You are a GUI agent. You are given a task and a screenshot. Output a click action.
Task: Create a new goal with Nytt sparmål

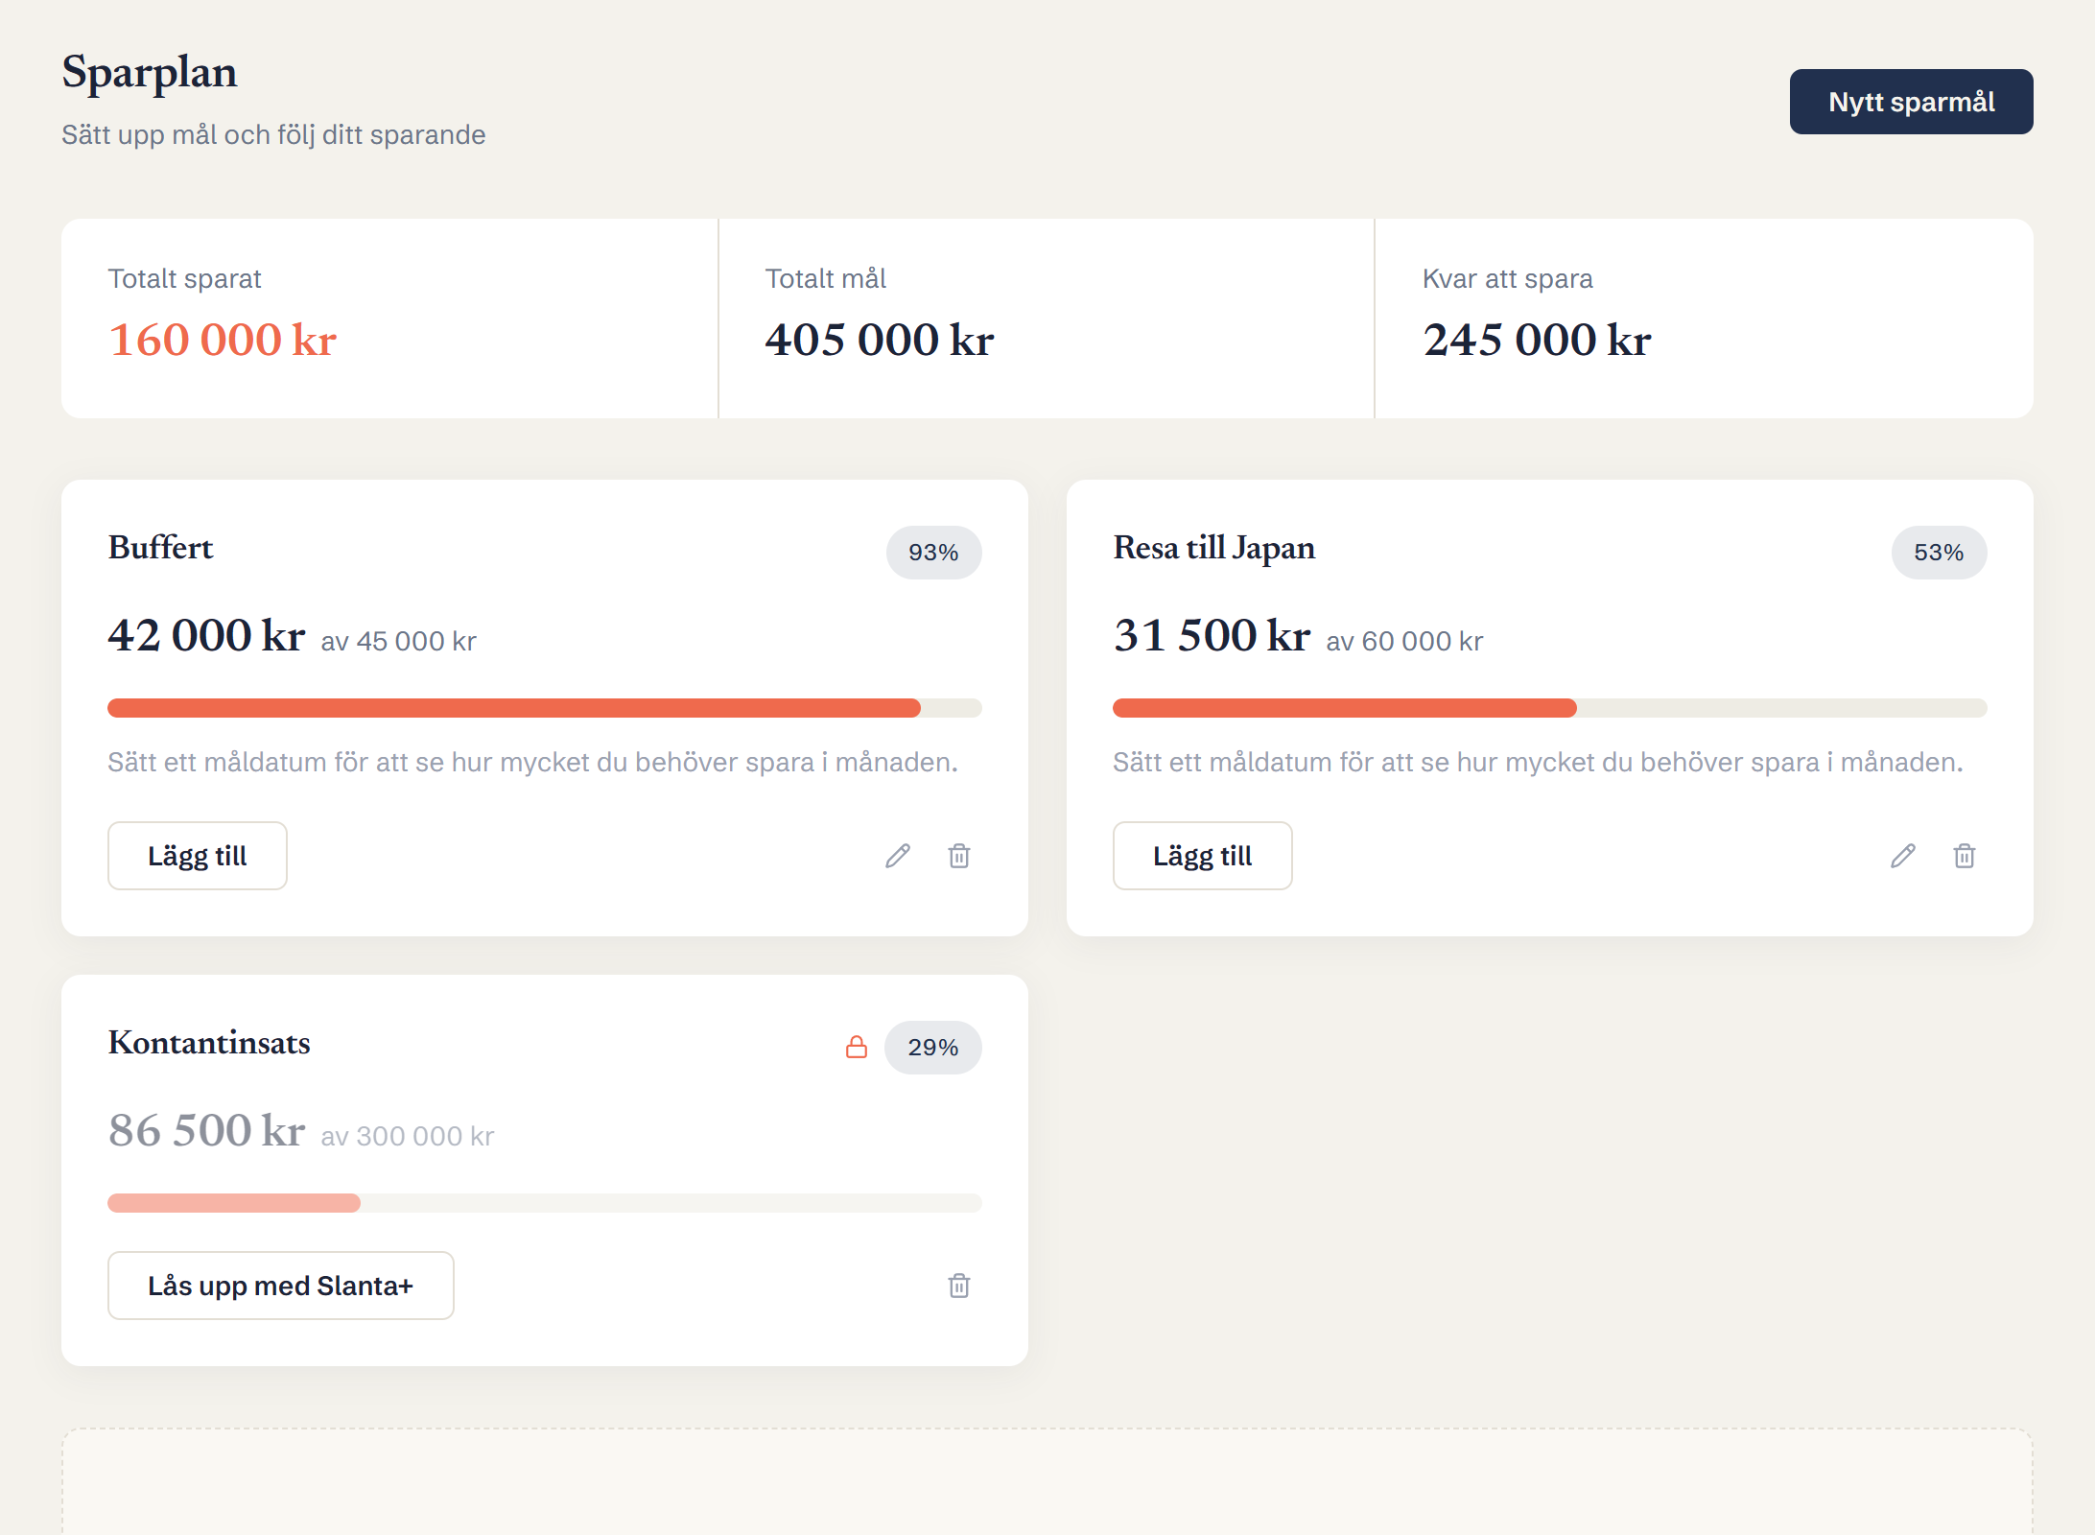pyautogui.click(x=1911, y=102)
